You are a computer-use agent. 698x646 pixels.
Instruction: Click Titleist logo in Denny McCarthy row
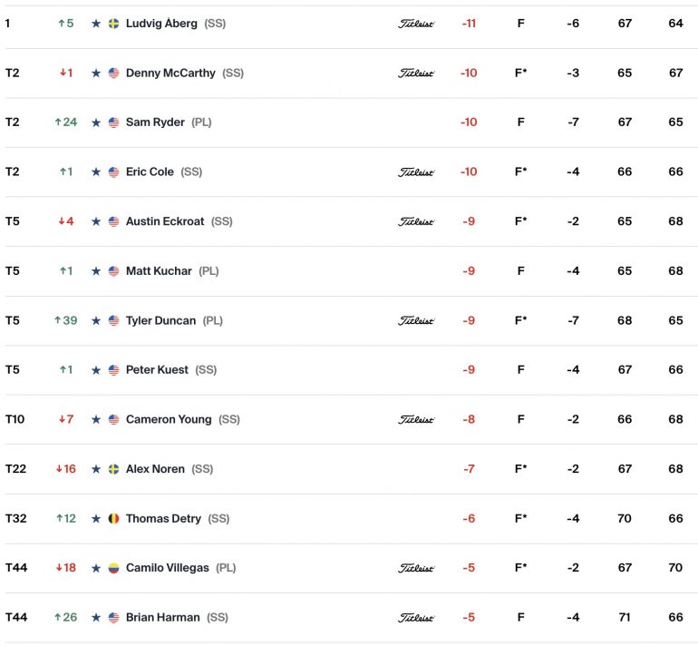point(416,73)
